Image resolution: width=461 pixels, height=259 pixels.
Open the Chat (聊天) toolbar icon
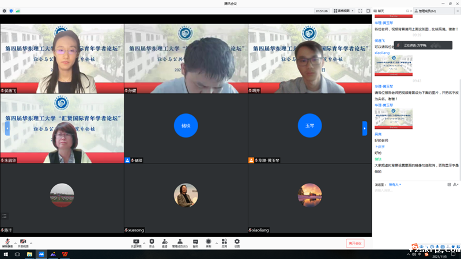pos(195,242)
